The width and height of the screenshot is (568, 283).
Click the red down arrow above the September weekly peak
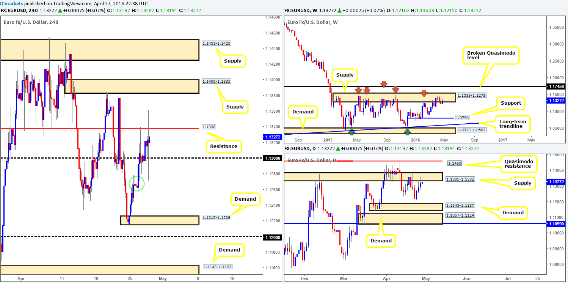click(x=384, y=84)
